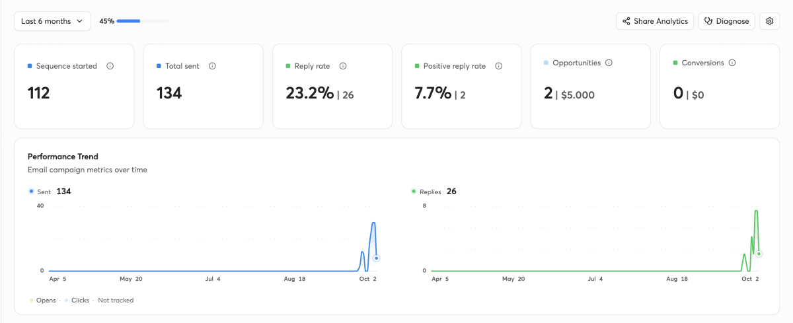Click the Apr 5 label on Replies chart

point(439,279)
